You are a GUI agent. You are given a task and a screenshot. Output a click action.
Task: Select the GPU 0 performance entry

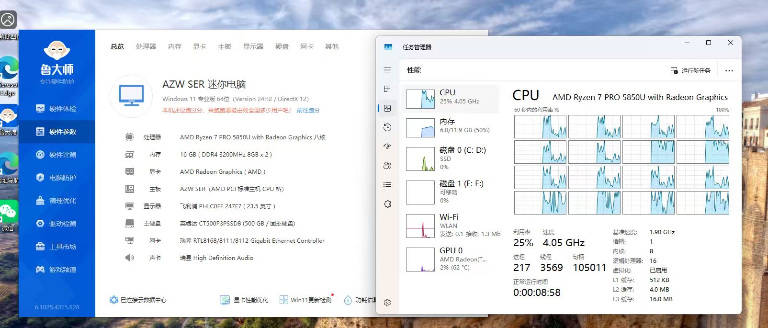(x=450, y=259)
